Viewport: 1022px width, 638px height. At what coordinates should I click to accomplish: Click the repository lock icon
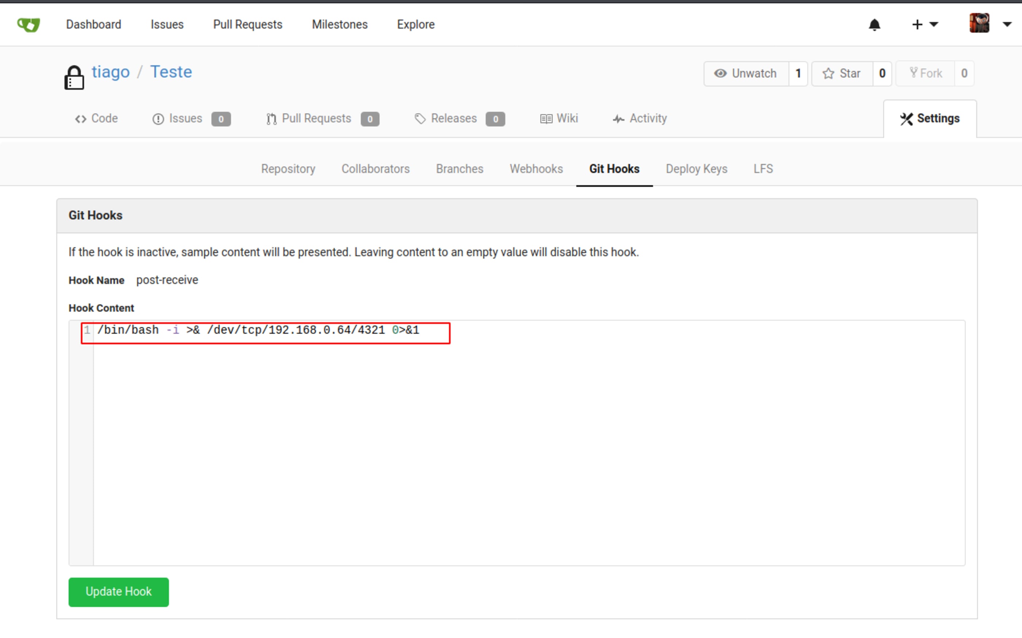pos(74,78)
